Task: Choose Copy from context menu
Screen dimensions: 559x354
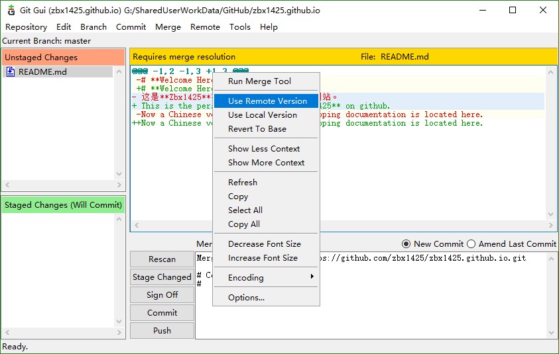Action: coord(266,197)
